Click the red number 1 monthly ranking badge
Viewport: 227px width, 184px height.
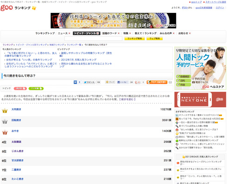point(178,163)
